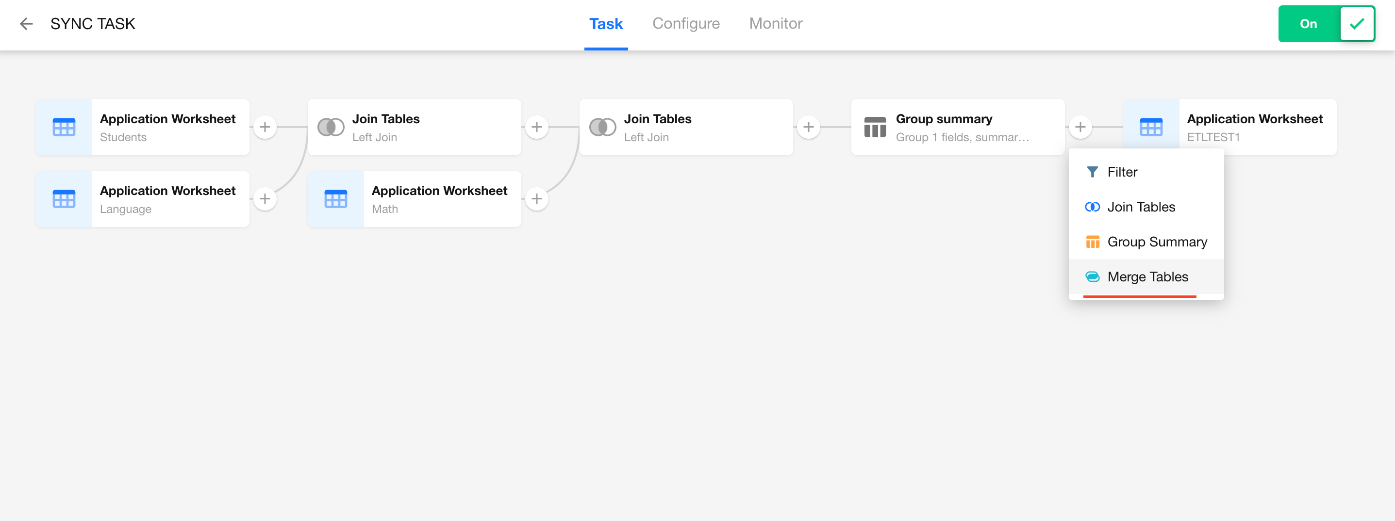Click the first Join Tables node icon
Viewport: 1395px width, 521px height.
(x=331, y=127)
